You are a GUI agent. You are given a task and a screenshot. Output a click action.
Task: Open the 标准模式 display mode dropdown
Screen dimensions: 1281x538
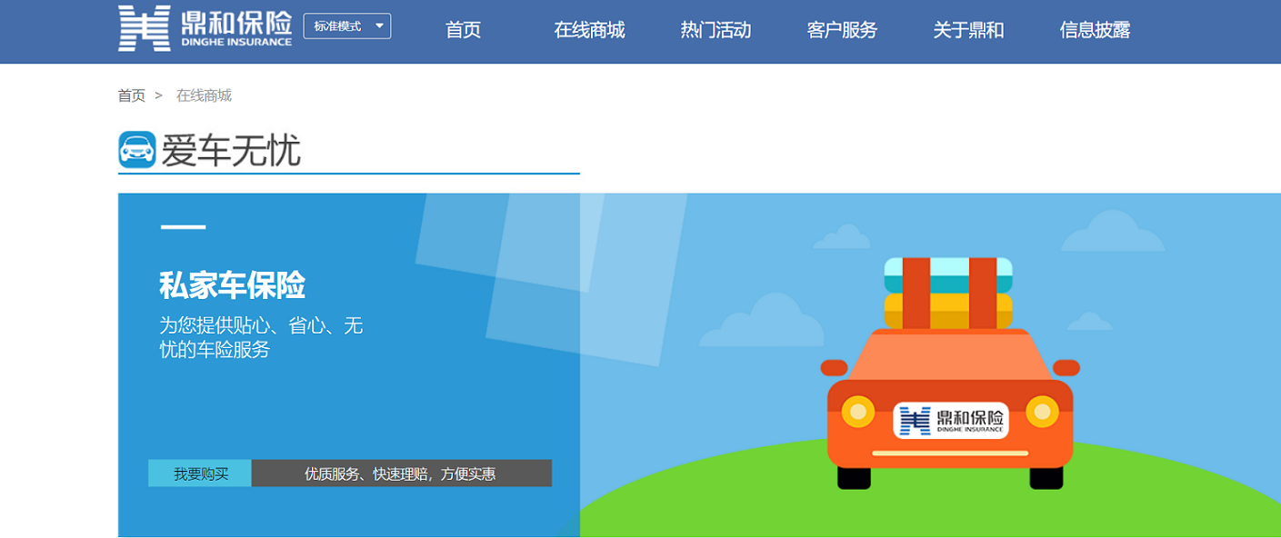pos(347,26)
